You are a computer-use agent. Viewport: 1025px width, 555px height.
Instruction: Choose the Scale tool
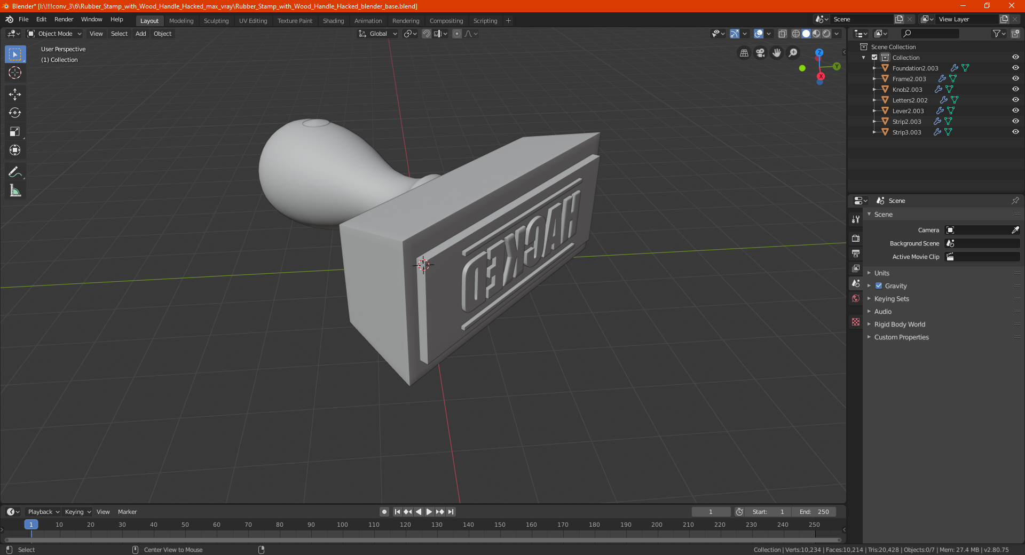point(15,131)
